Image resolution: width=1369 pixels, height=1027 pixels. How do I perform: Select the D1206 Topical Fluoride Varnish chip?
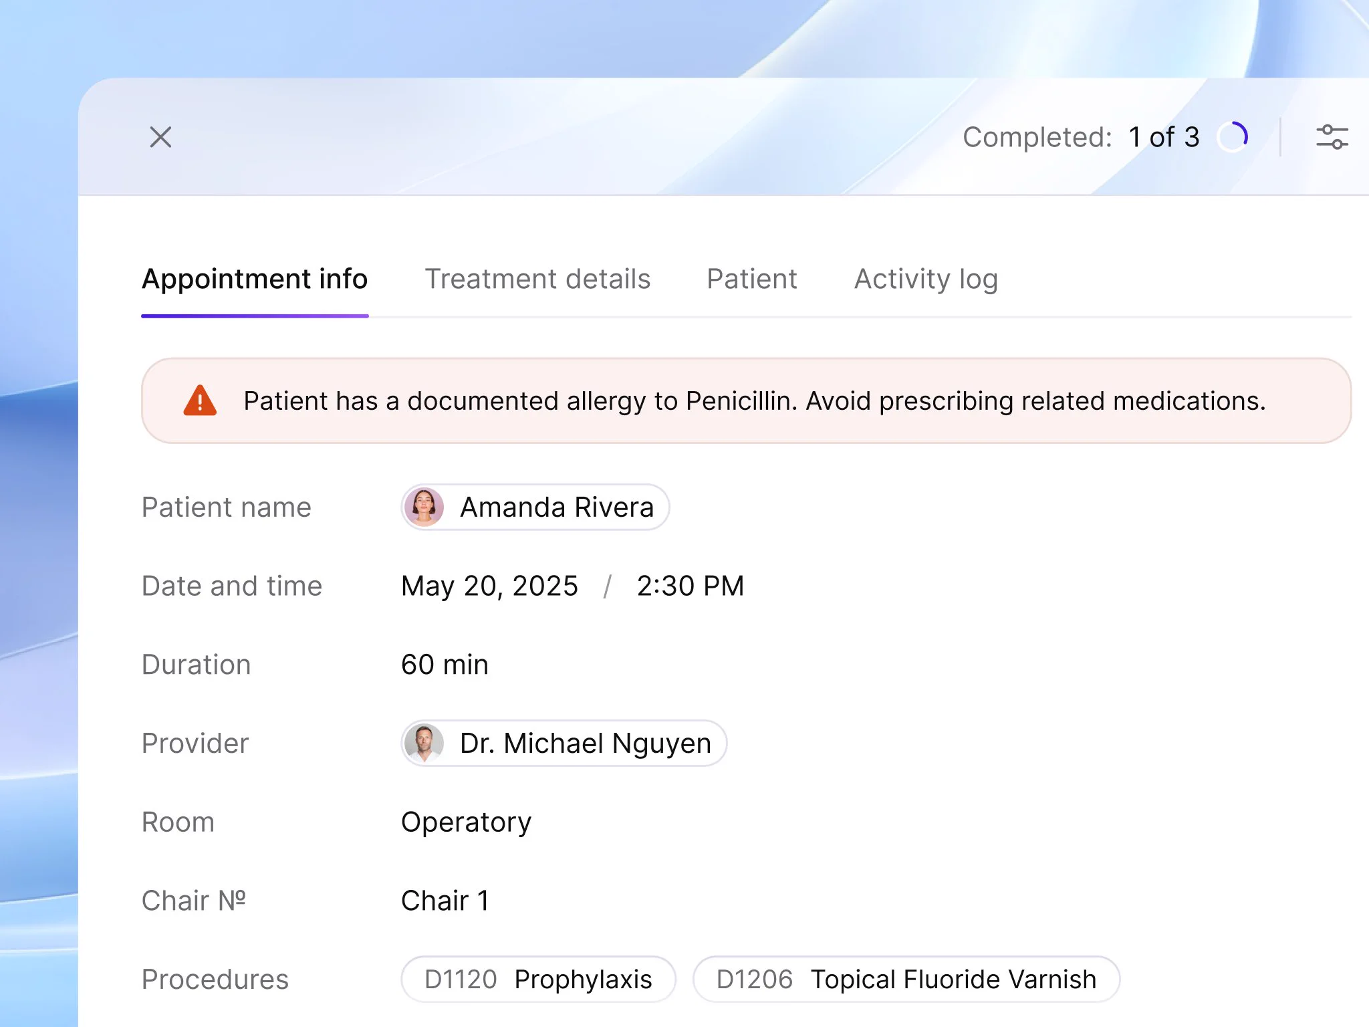tap(906, 979)
